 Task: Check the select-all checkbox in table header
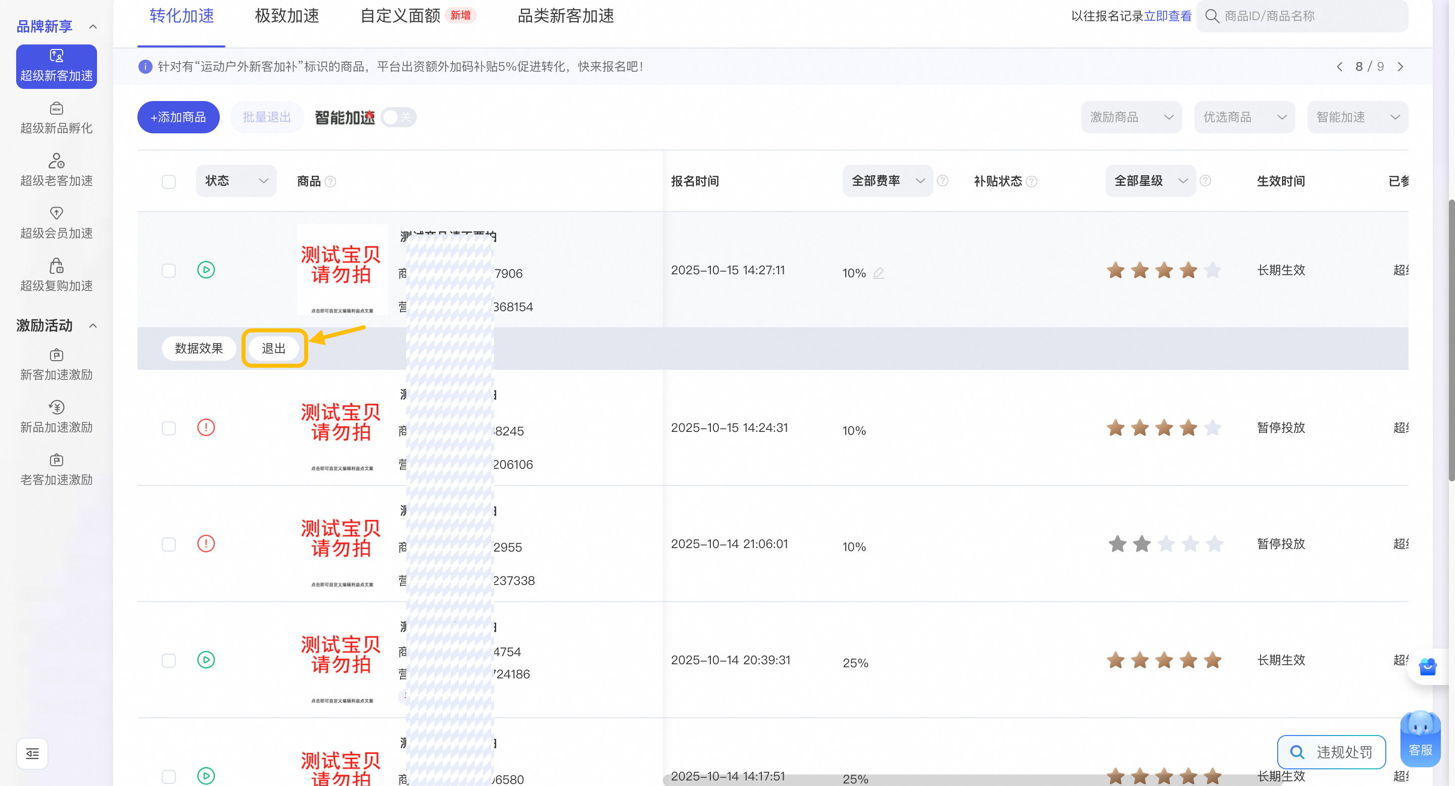coord(168,182)
